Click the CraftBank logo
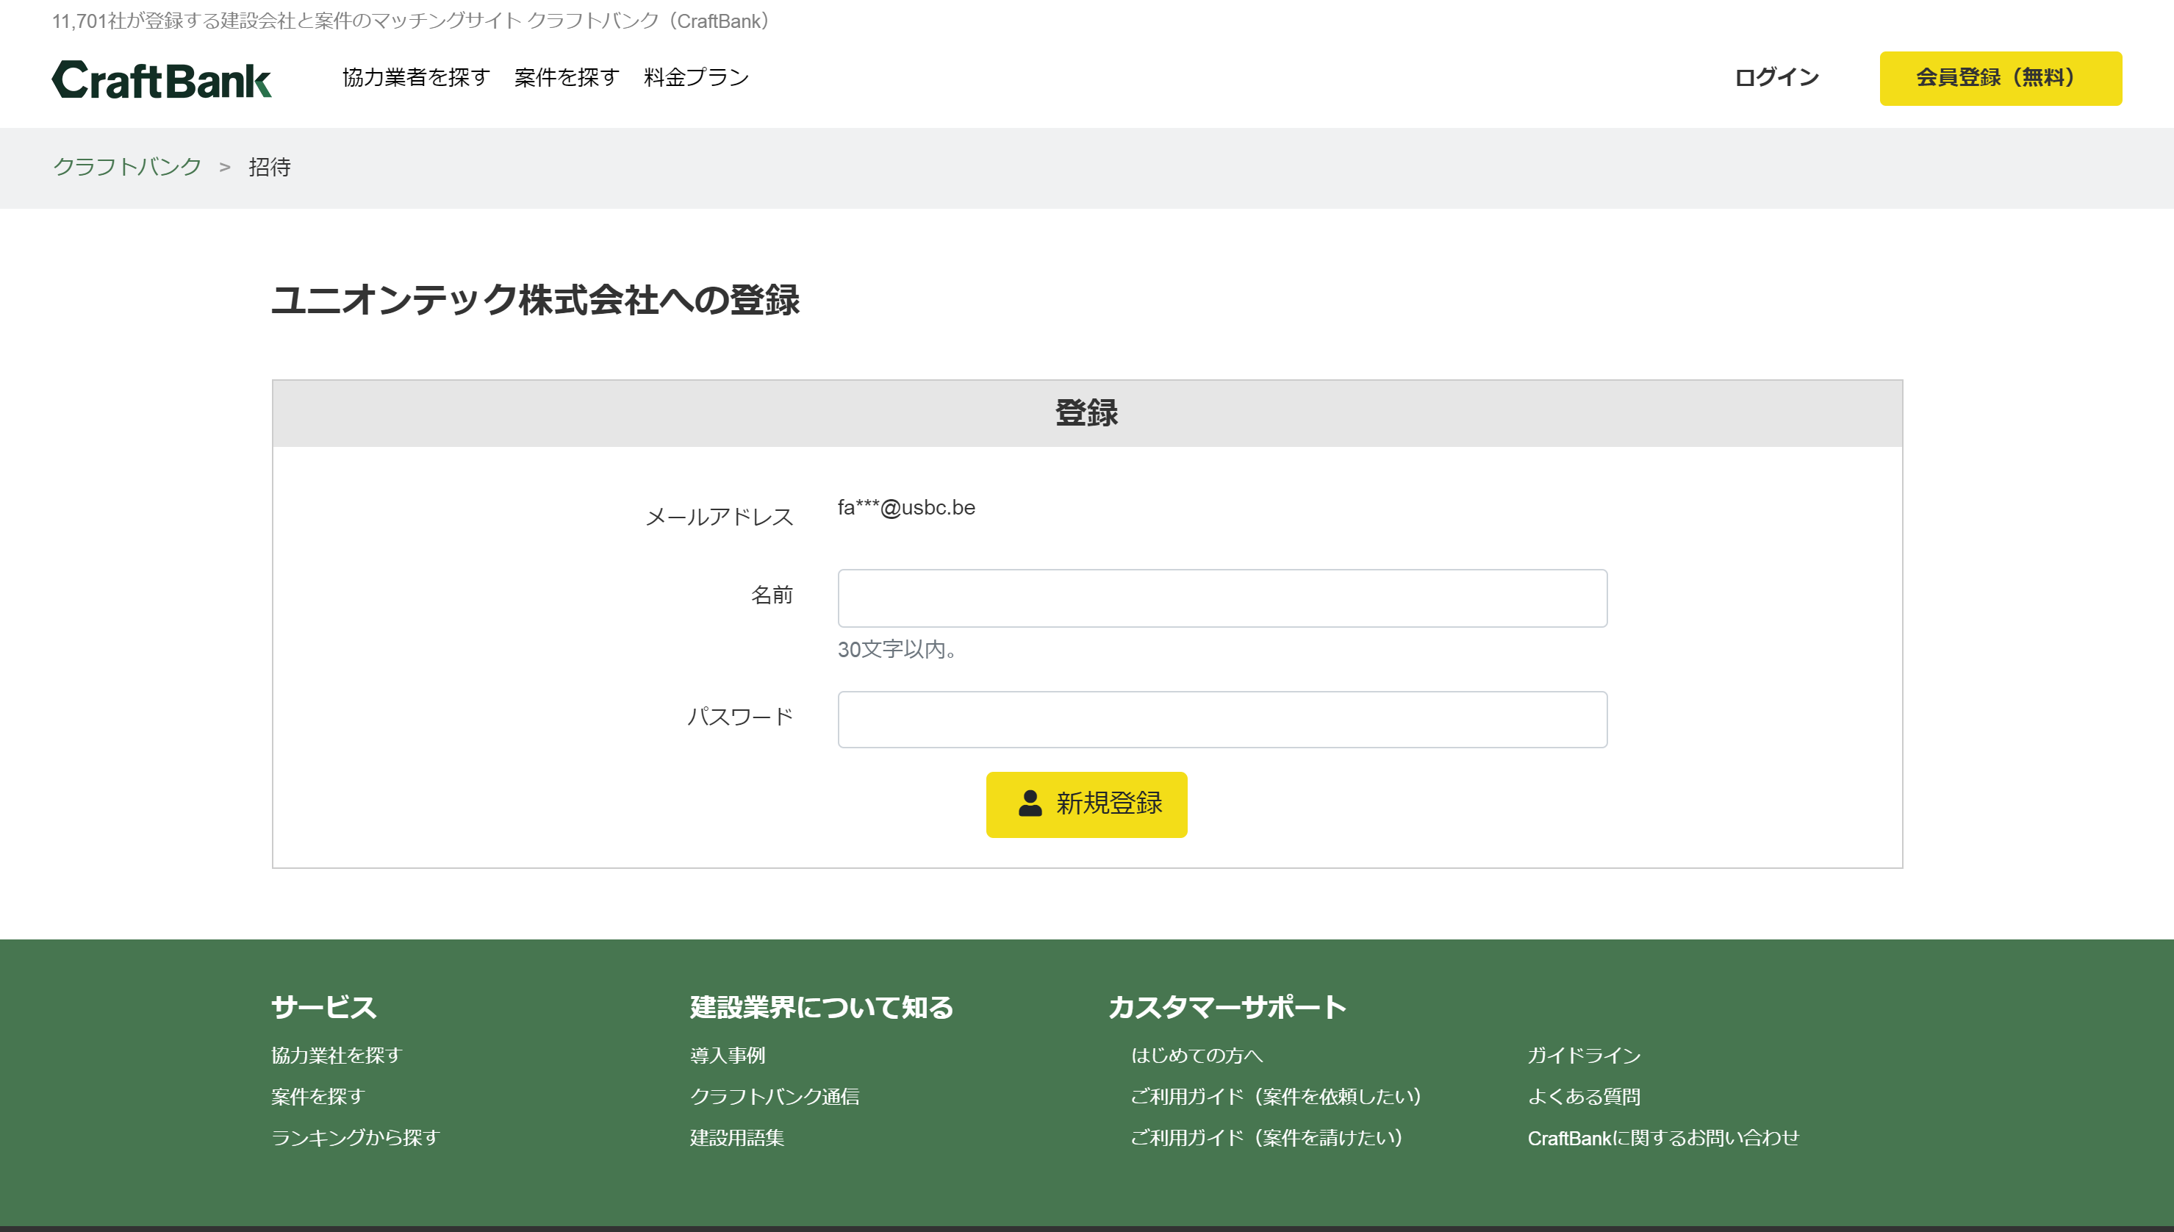Screen dimensions: 2174x1232 pyautogui.click(x=162, y=79)
